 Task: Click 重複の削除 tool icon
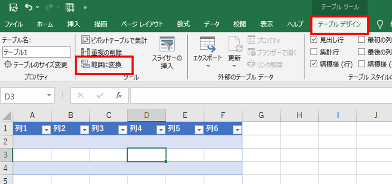[x=85, y=53]
